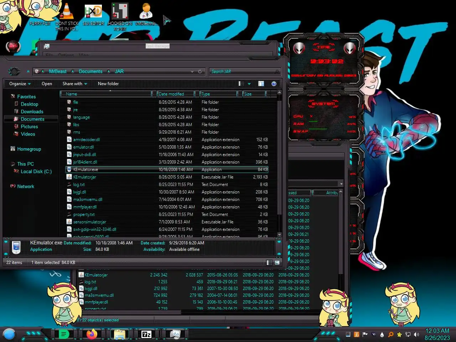This screenshot has height=342, width=456.
Task: Select Downloads in the sidebar
Action: [32, 112]
